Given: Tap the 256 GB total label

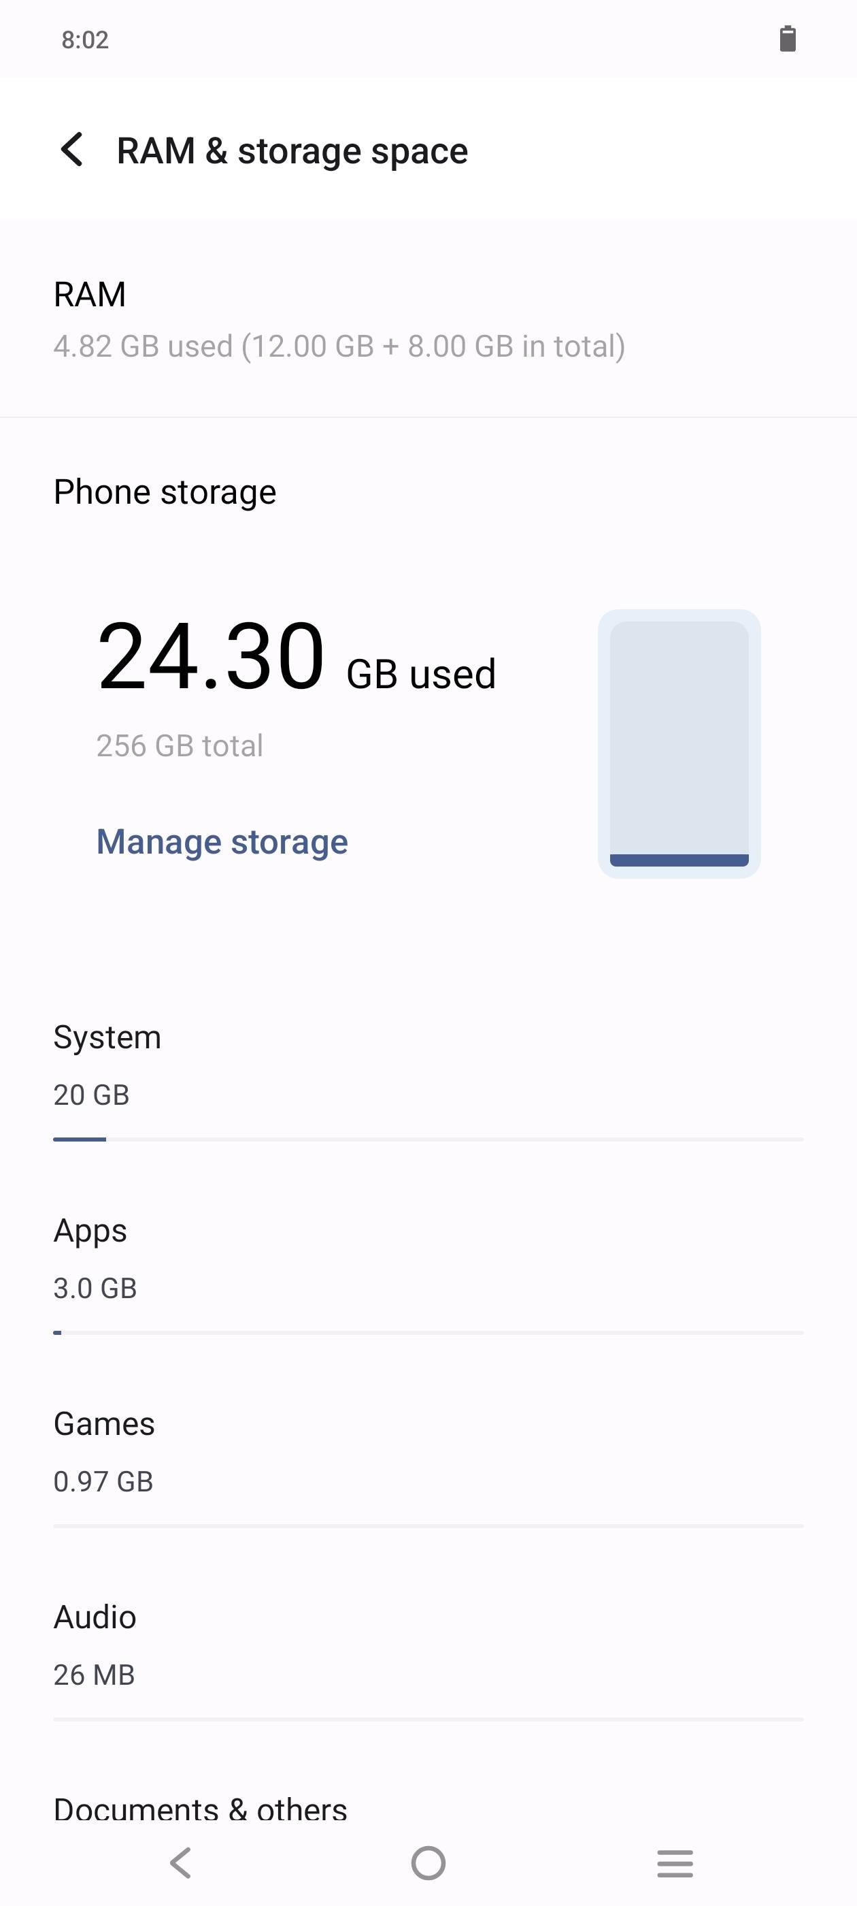Looking at the screenshot, I should (x=180, y=746).
